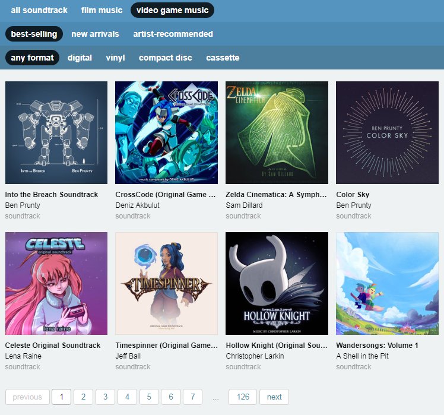Select the video game music tab
Viewport: 444px width, 415px height.
172,10
